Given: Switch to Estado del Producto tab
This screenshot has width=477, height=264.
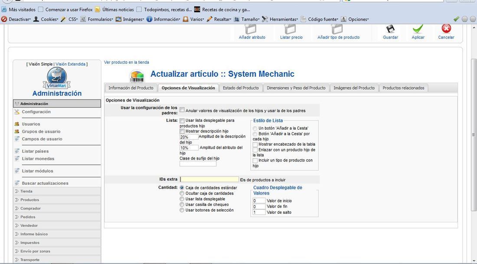Looking at the screenshot, I should click(241, 88).
